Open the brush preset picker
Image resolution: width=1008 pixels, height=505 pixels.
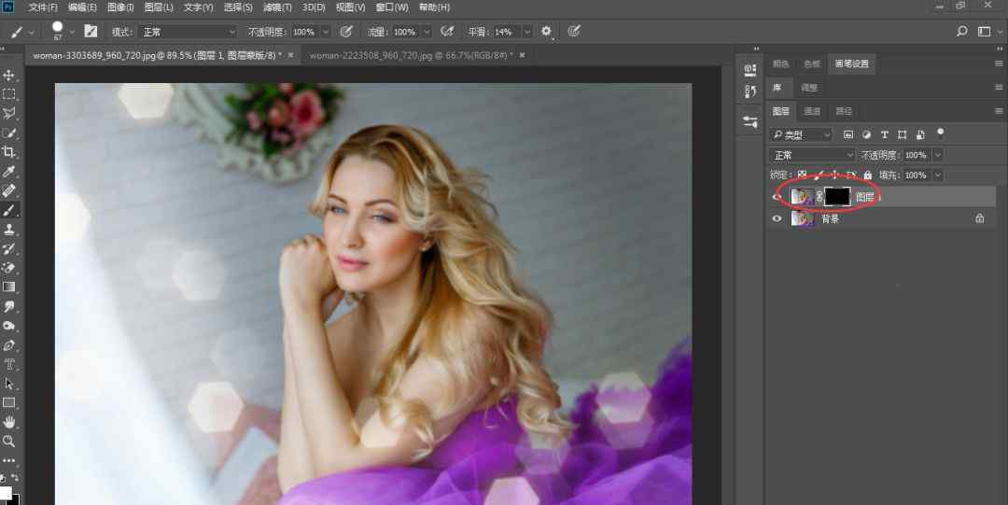(x=71, y=32)
